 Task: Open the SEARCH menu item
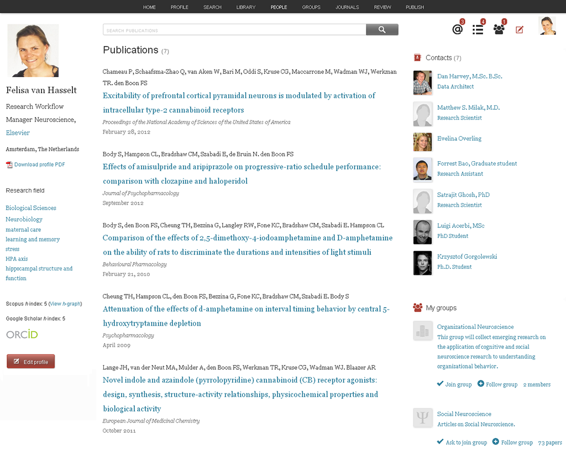(212, 7)
